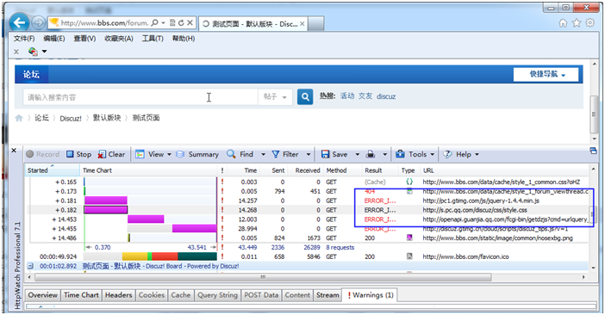605x315 pixels.
Task: Click the HttpWatch Filter button
Action: [x=285, y=154]
